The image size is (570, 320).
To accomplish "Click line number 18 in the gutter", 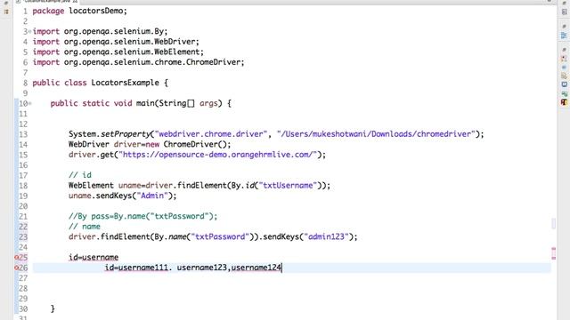I will point(23,186).
